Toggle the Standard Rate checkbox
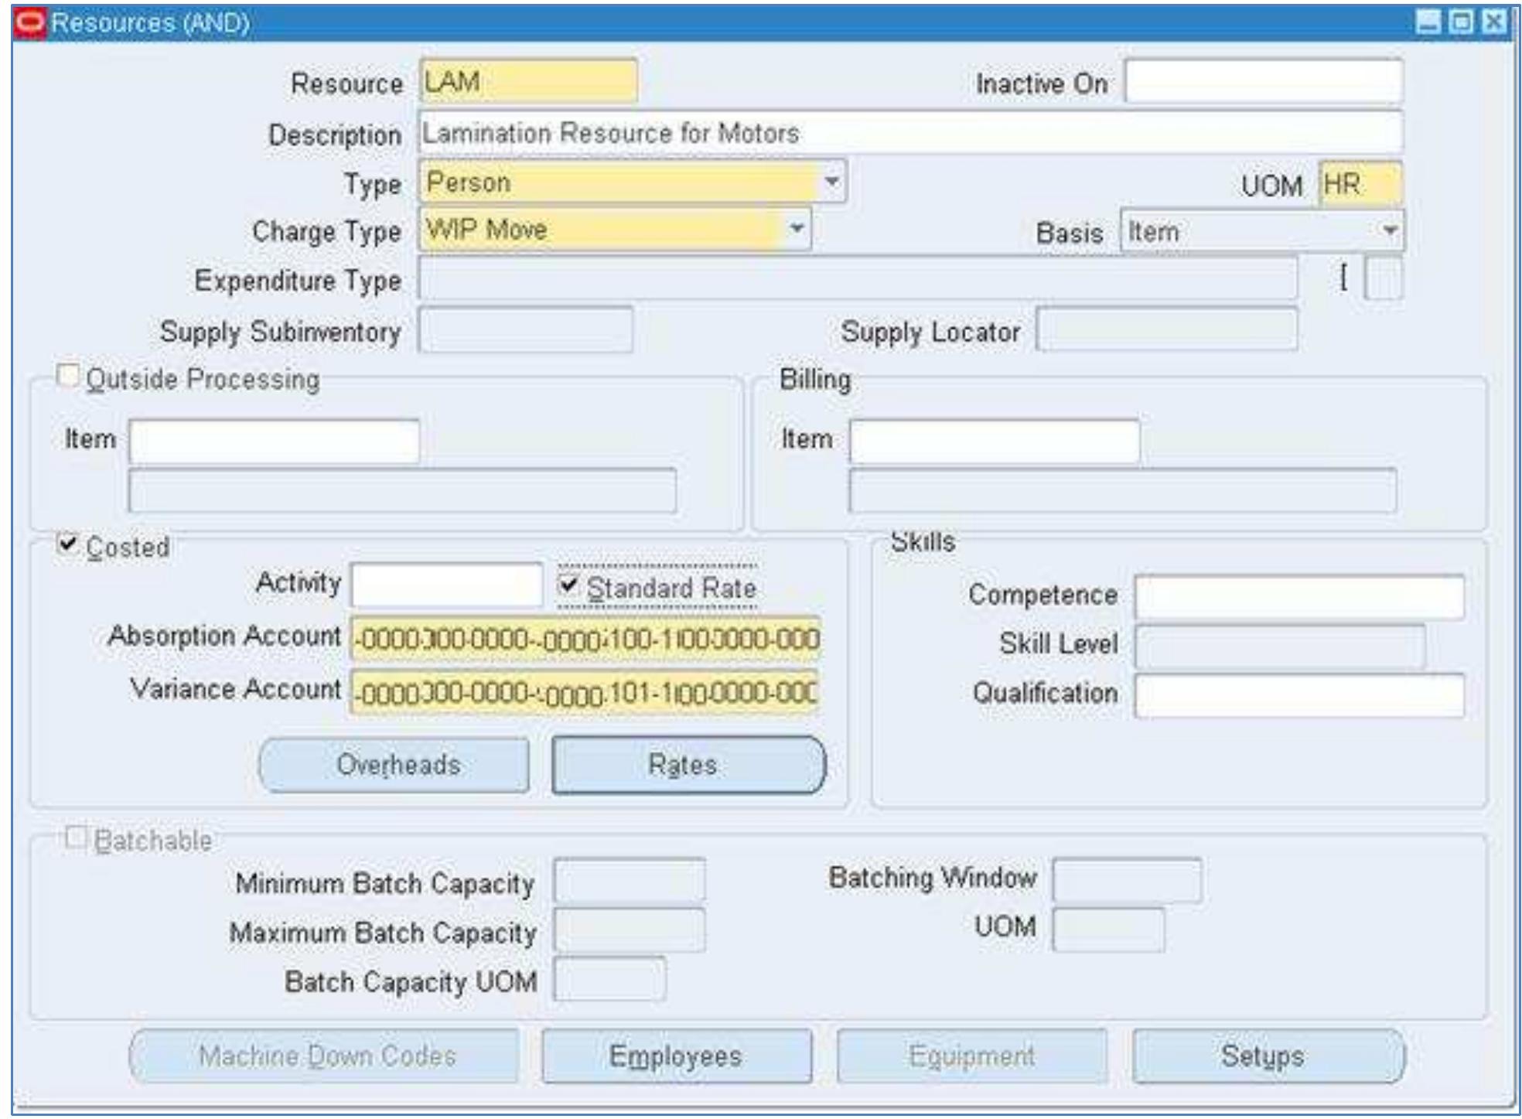The width and height of the screenshot is (1522, 1119). point(568,585)
